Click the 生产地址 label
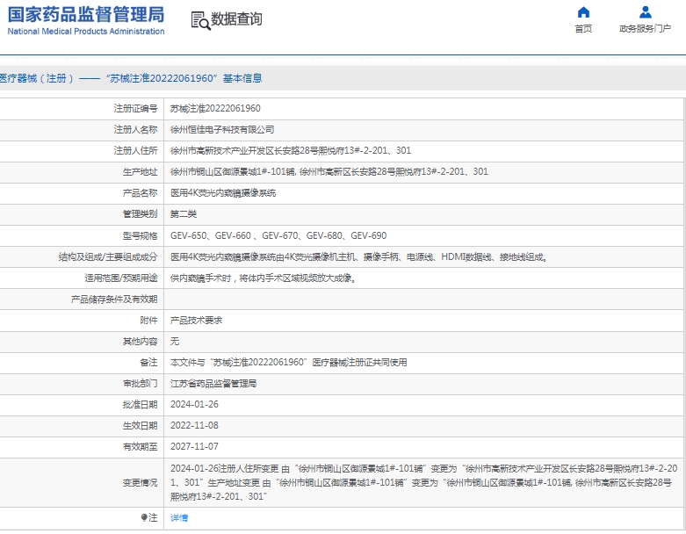 140,171
